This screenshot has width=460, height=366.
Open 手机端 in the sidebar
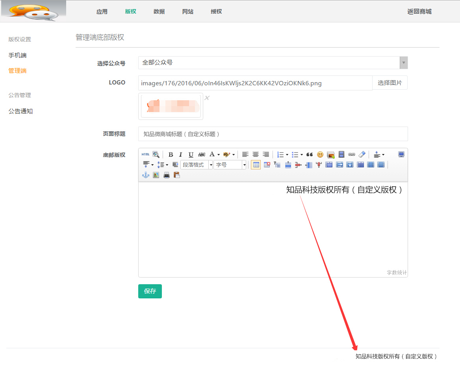[18, 55]
